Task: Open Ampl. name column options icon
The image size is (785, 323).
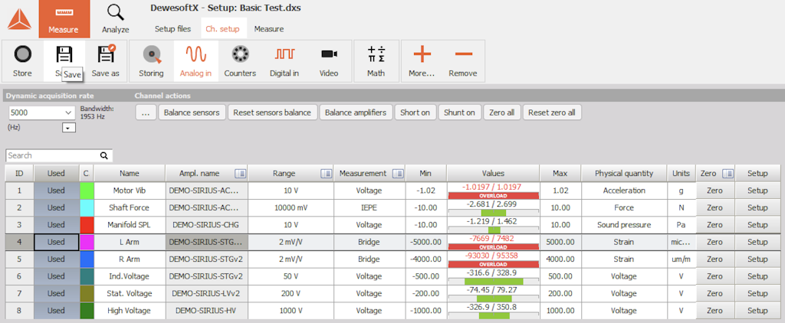Action: [x=241, y=174]
